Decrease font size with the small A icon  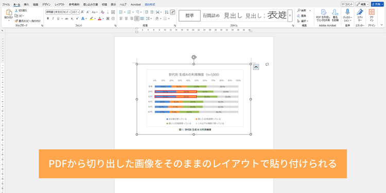(x=87, y=12)
